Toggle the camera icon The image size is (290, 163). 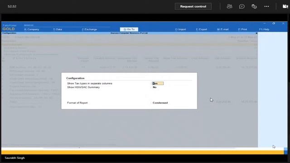(285, 6)
